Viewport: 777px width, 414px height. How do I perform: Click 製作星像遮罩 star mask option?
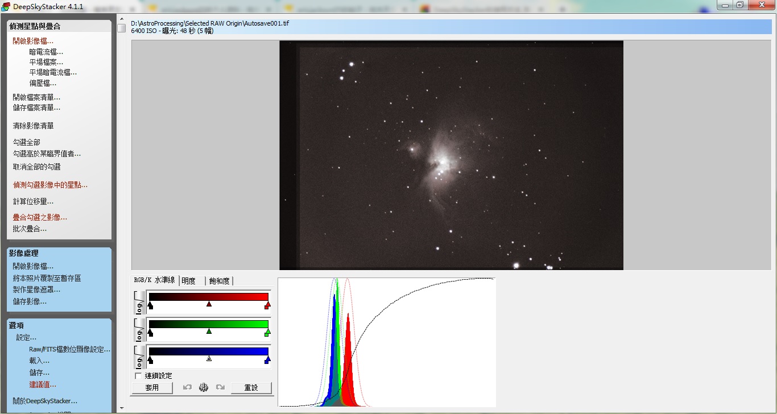pos(36,289)
